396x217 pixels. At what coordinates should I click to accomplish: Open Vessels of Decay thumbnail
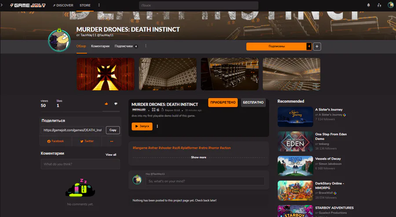295,166
